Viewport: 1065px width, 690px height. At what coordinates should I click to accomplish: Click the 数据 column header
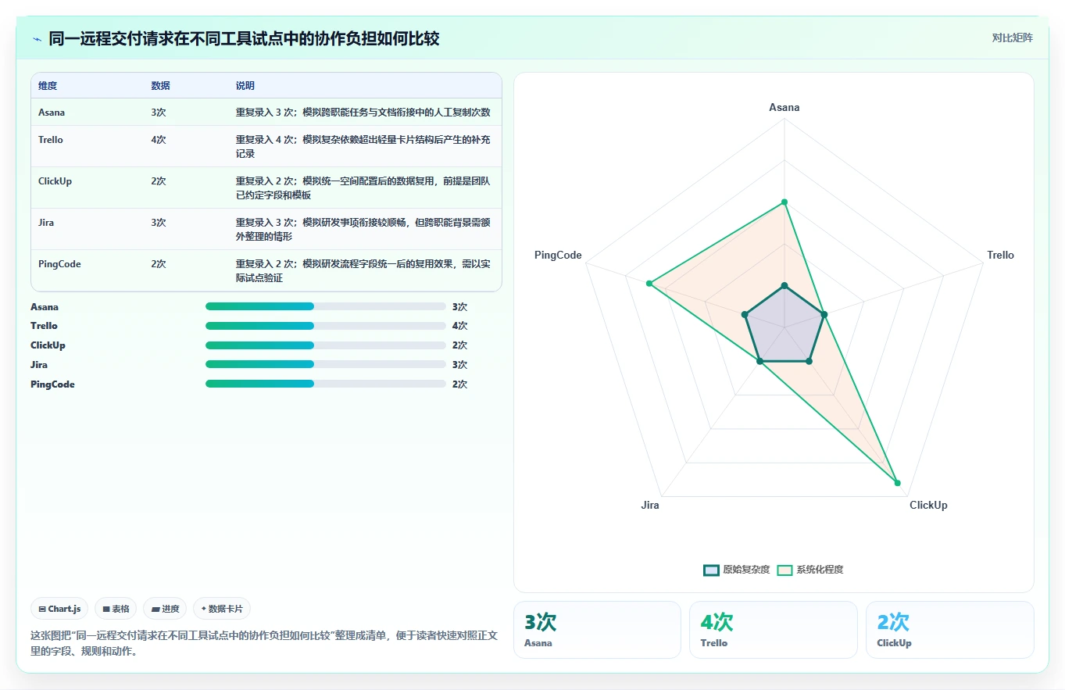pyautogui.click(x=160, y=86)
